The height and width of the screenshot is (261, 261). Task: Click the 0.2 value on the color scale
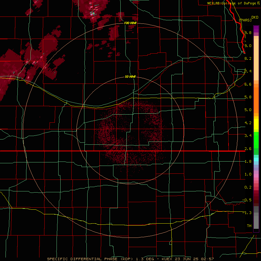(248, 187)
